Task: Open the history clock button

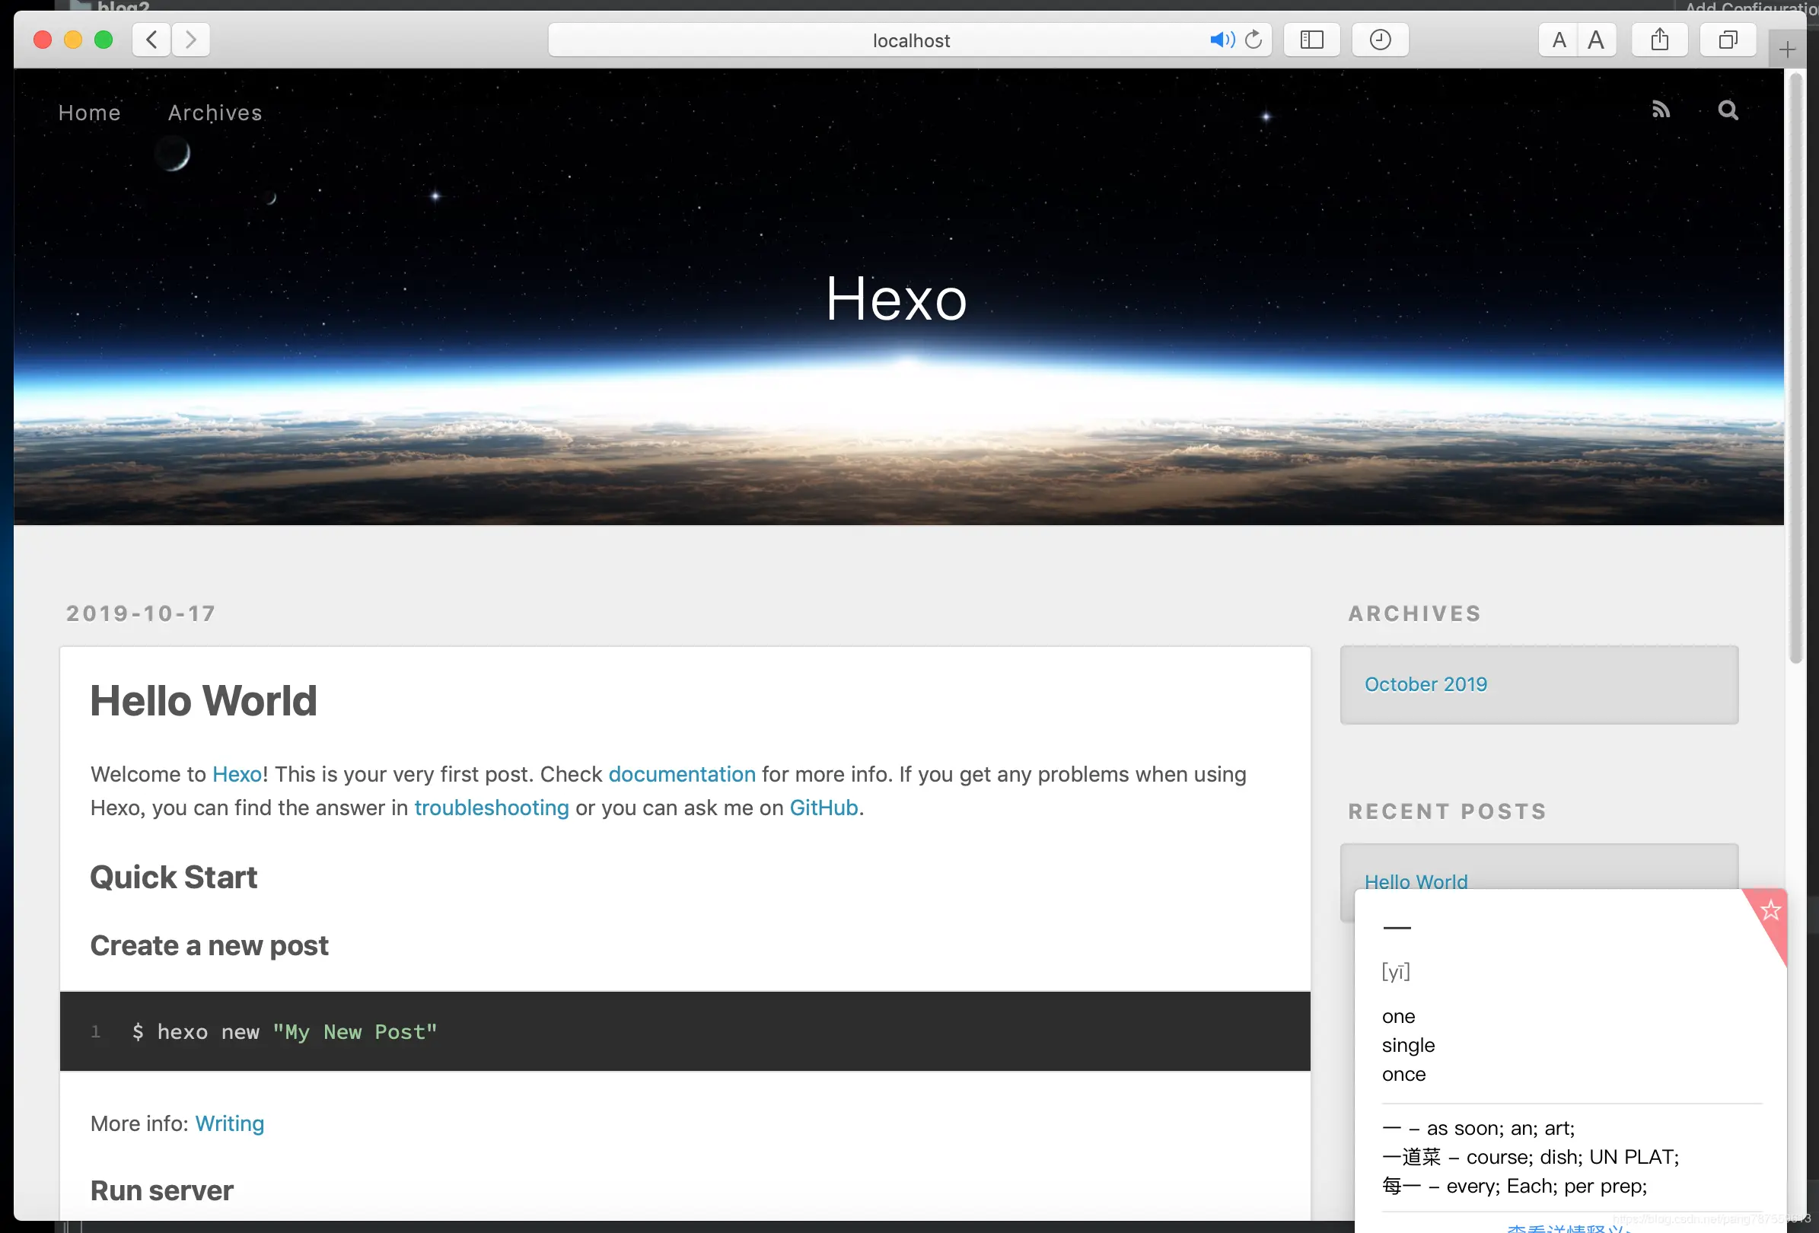Action: pyautogui.click(x=1380, y=40)
